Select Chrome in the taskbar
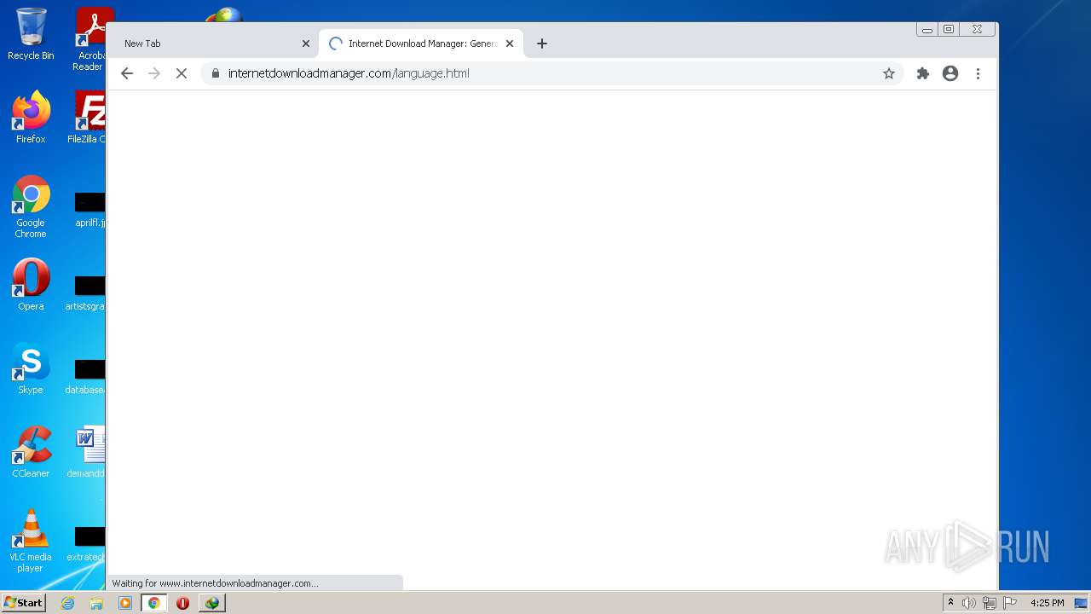Image resolution: width=1091 pixels, height=614 pixels. pos(154,603)
